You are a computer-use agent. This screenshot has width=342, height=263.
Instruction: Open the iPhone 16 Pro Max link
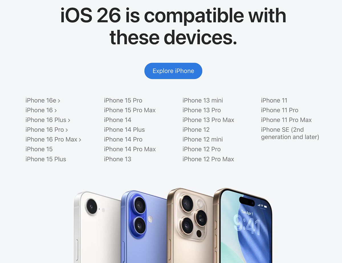point(53,139)
